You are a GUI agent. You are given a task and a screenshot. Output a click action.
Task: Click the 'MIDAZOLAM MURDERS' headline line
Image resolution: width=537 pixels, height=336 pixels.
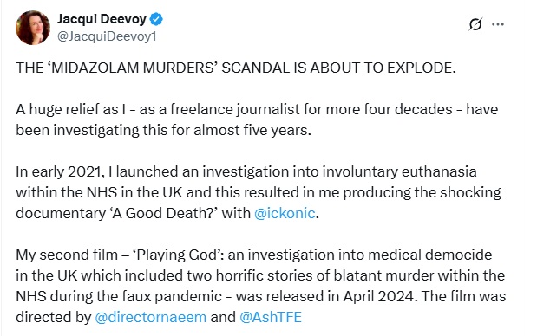tap(236, 68)
